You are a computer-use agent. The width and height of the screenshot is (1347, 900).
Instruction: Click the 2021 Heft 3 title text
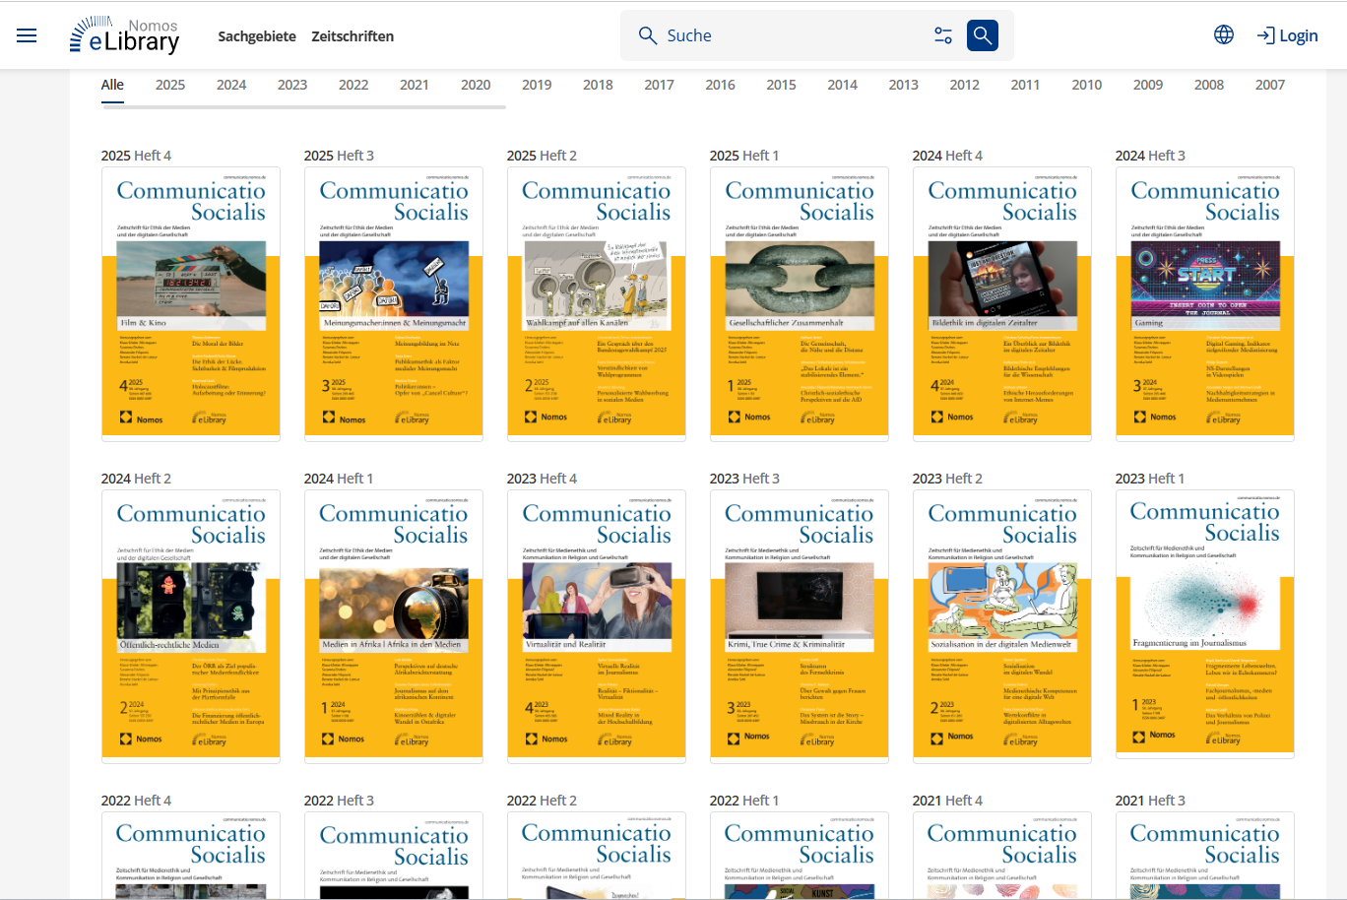click(1150, 801)
